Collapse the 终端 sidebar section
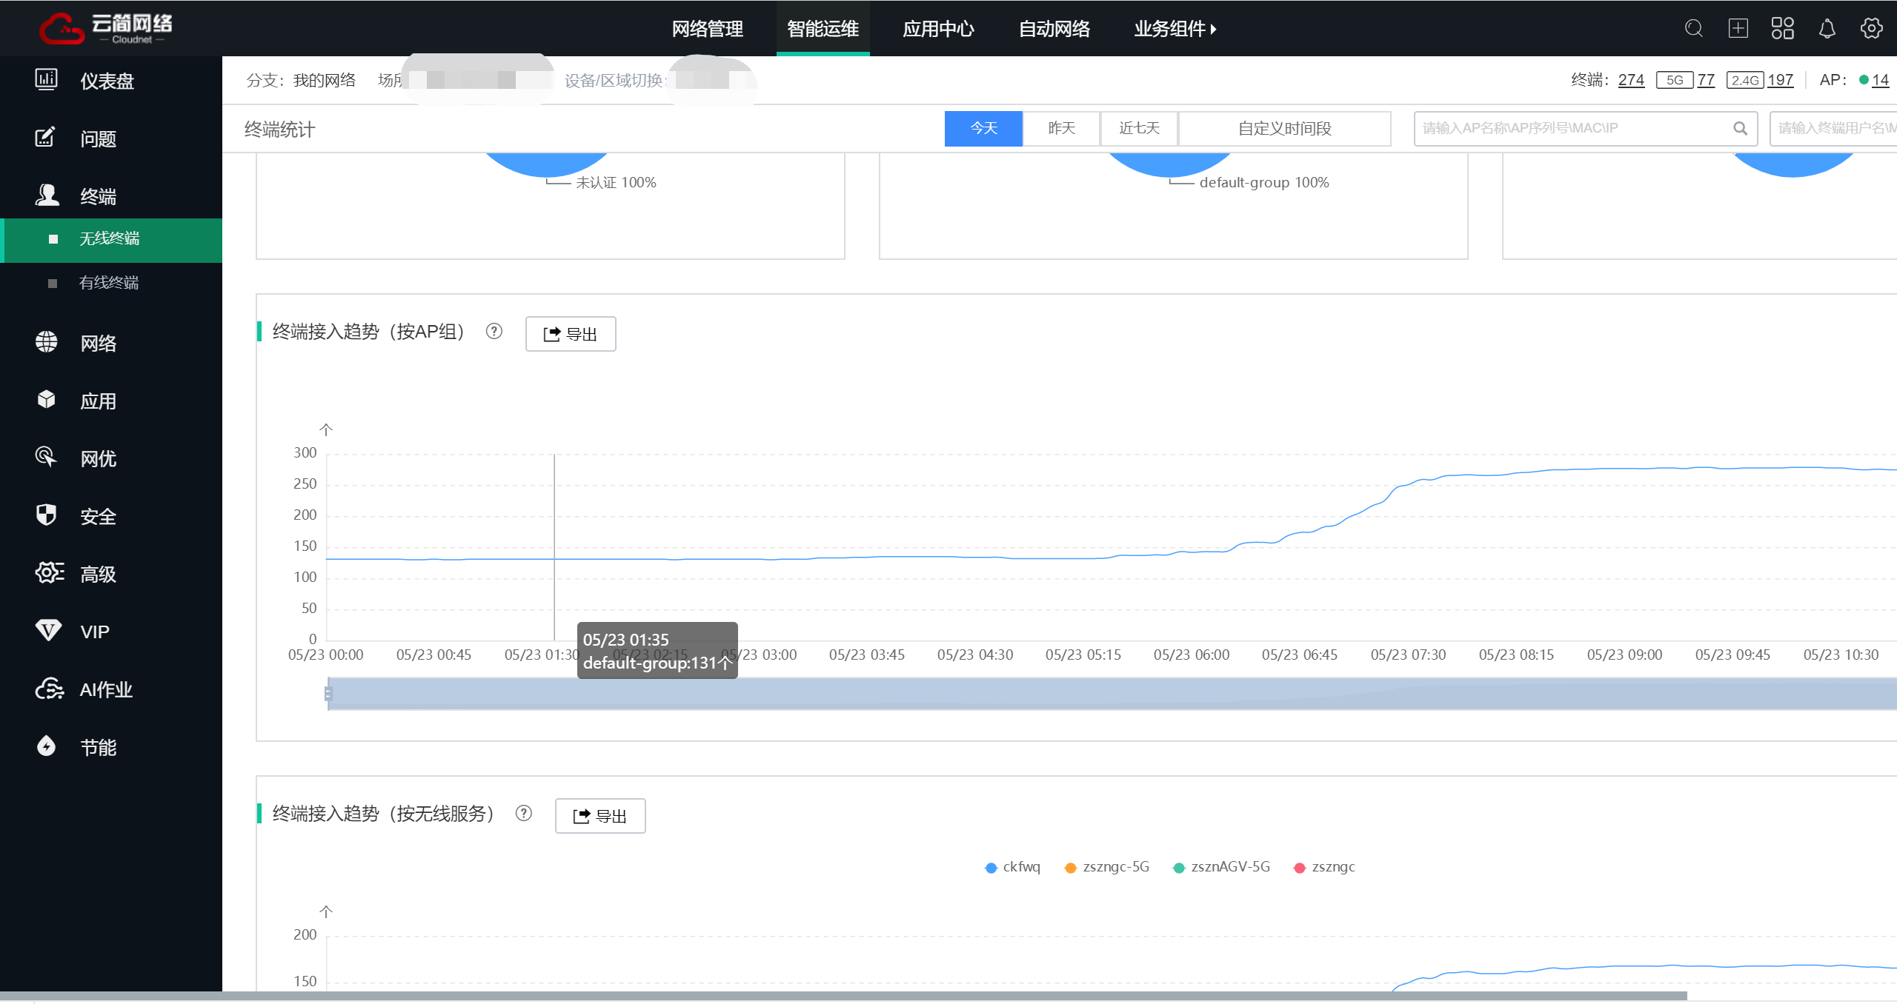This screenshot has width=1897, height=1004. click(98, 197)
